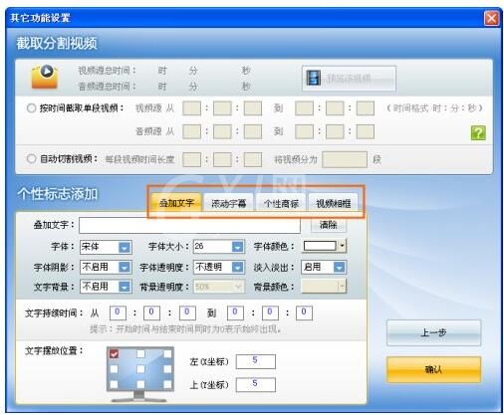Check the middle-right text position box
Image resolution: width=504 pixels, height=415 pixels.
click(167, 369)
